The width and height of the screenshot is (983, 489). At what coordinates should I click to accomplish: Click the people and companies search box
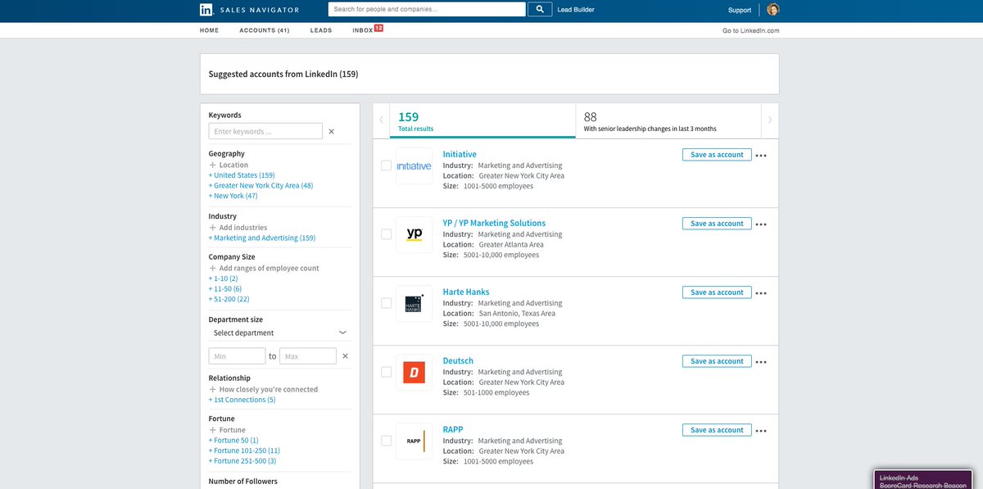tap(427, 10)
